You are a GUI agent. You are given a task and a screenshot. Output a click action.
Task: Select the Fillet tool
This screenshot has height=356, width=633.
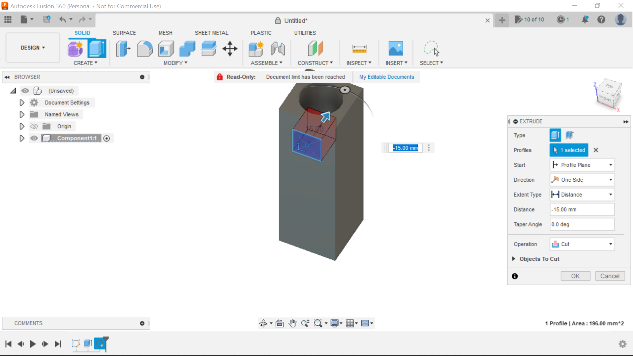(x=145, y=48)
